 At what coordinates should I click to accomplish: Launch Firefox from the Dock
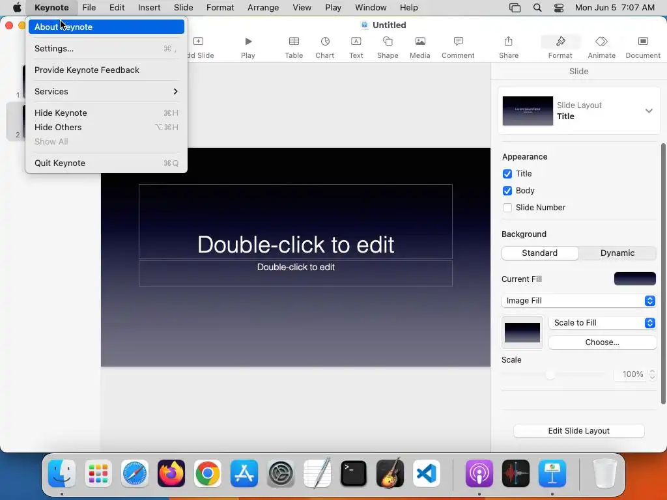click(x=171, y=473)
